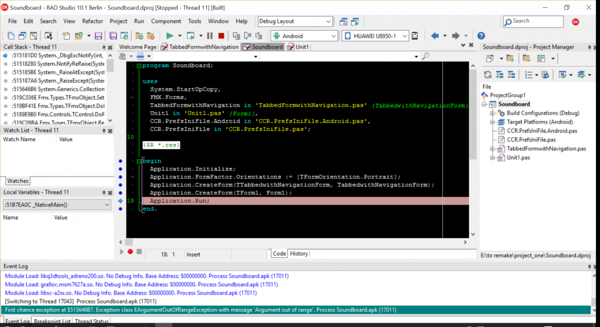Pin the Watch List panel

click(x=104, y=131)
